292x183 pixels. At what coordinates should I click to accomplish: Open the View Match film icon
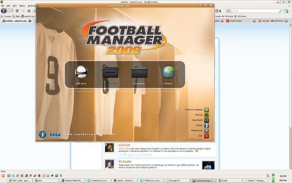[x=206, y=120]
